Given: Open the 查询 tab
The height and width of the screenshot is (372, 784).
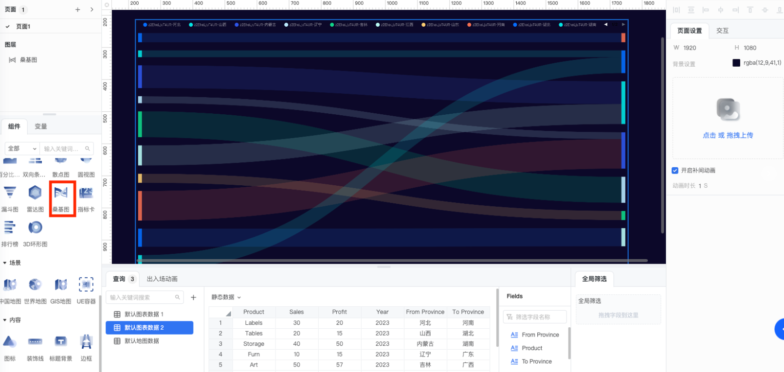Looking at the screenshot, I should pyautogui.click(x=123, y=279).
